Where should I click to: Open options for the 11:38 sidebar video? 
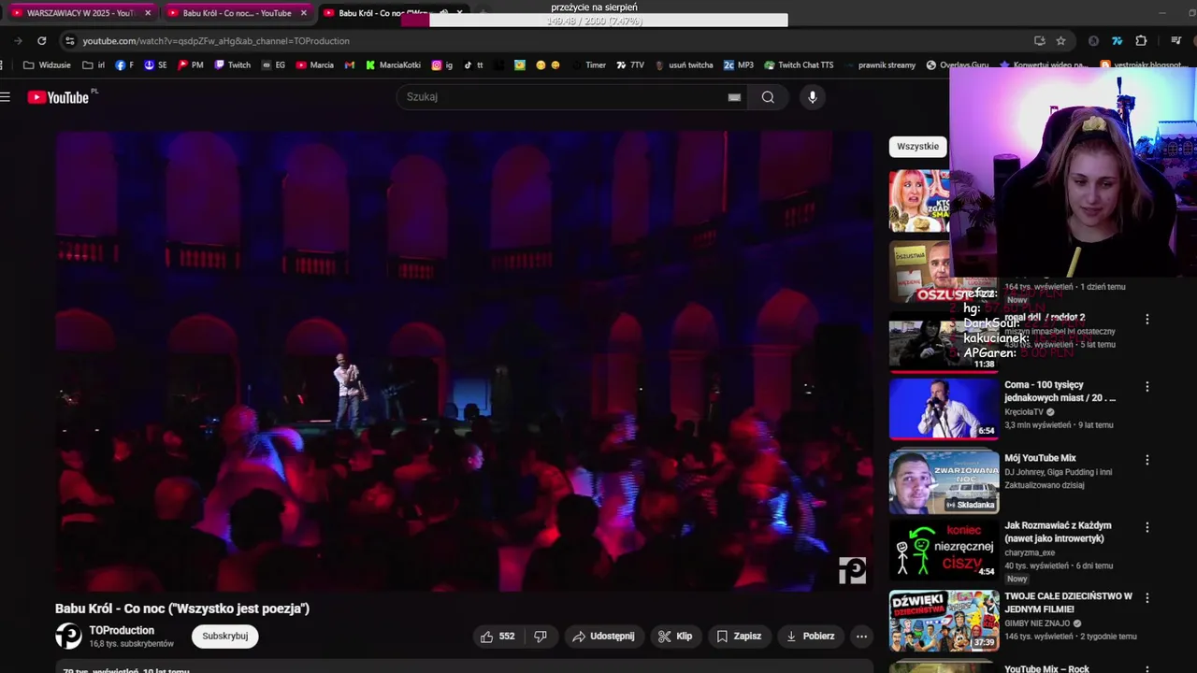[x=1147, y=320]
